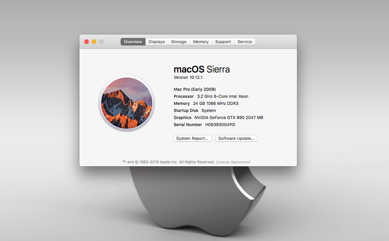Click the Graphics label
Viewport: 389px width, 241px height.
pyautogui.click(x=182, y=118)
